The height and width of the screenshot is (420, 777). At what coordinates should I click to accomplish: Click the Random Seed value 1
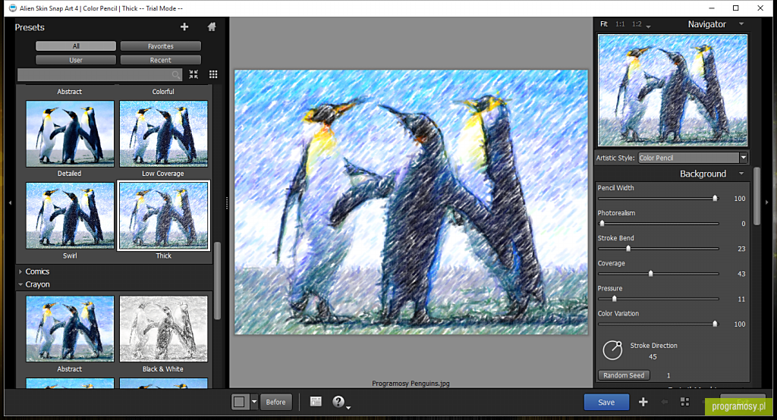[x=668, y=375]
